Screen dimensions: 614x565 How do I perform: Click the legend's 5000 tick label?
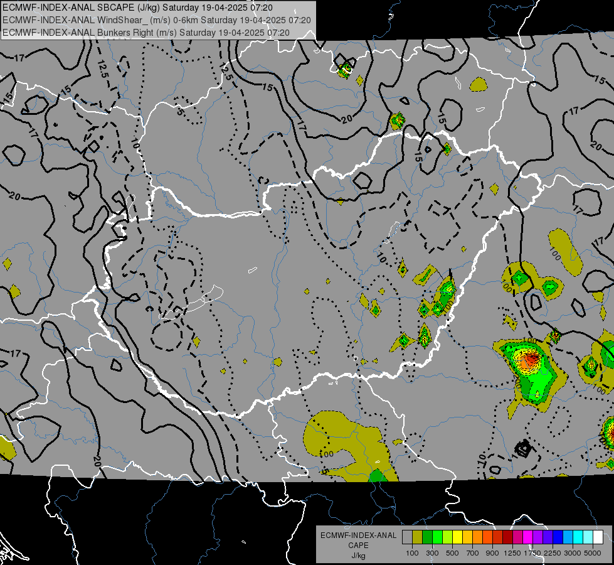[593, 553]
